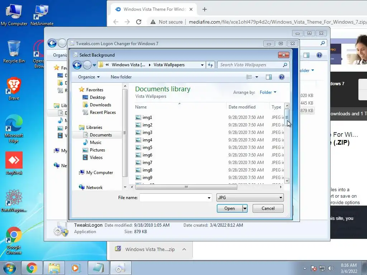Viewport: 367px width, 275px height.
Task: Click Open button split arrow
Action: pos(245,208)
